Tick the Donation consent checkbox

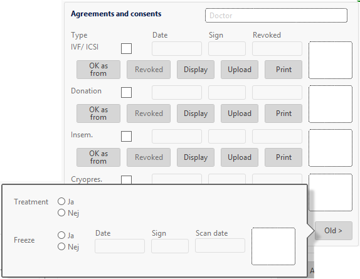coord(126,92)
